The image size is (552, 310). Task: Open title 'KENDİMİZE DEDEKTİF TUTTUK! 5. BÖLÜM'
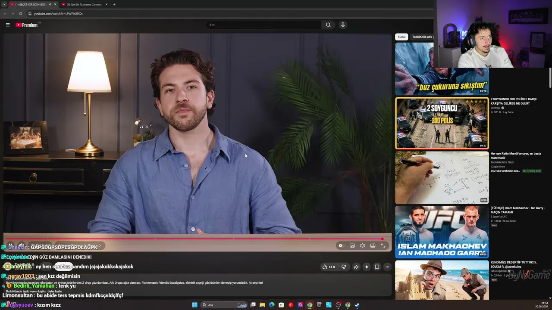tap(514, 264)
